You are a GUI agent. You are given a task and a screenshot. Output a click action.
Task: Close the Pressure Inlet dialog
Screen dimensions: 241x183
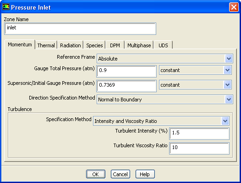[234, 7]
